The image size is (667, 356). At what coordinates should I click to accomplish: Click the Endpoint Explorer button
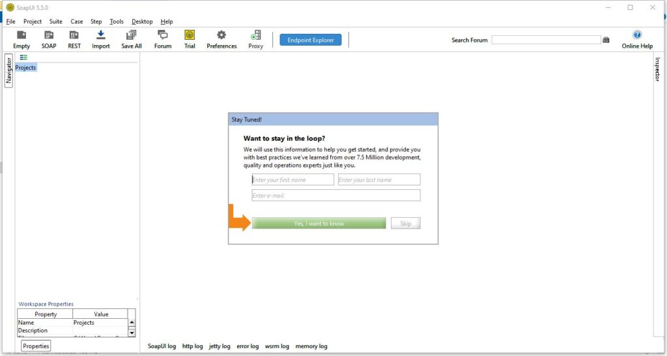pos(311,40)
